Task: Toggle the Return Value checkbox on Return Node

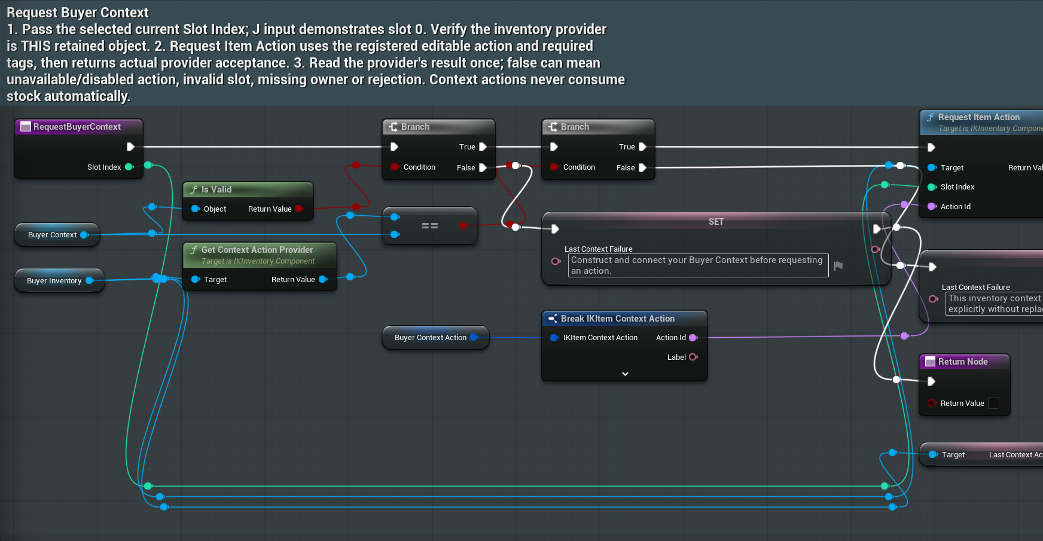Action: 993,403
